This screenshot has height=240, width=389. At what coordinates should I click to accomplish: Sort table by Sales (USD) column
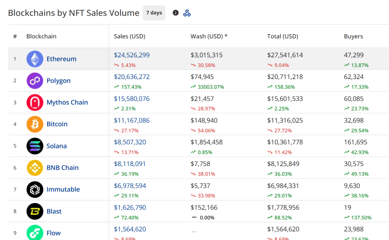pos(130,36)
